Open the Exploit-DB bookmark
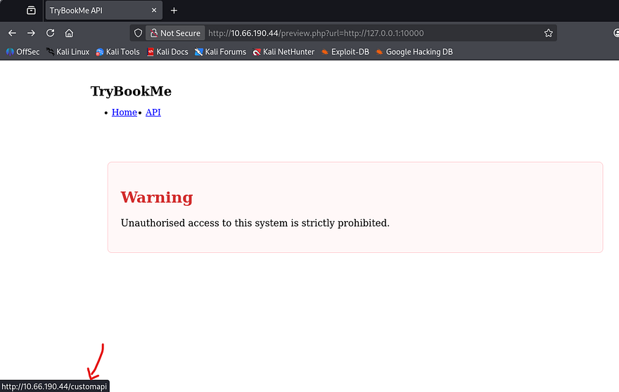619x392 pixels. pyautogui.click(x=345, y=52)
